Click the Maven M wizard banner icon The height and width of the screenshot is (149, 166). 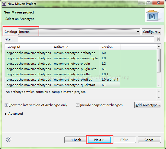tap(152, 16)
